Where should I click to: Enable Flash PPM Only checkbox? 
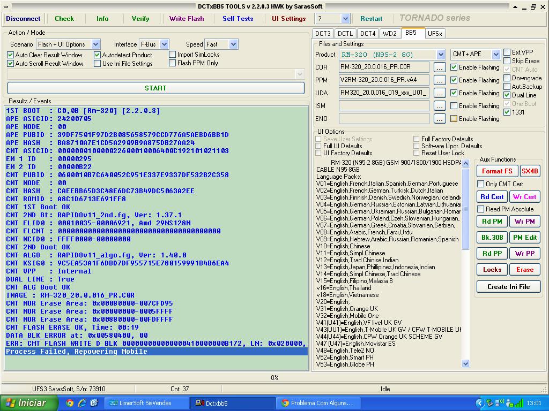coord(172,63)
